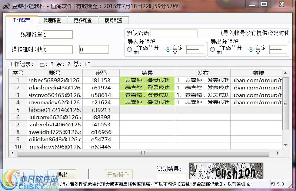This screenshot has height=191, width=296.
Task: Click the horizontal scrollbar thumb
Action: pyautogui.click(x=143, y=153)
